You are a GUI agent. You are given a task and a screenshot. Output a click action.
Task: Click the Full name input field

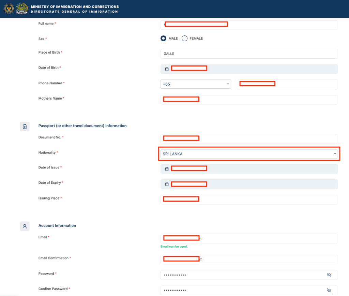[249, 25]
